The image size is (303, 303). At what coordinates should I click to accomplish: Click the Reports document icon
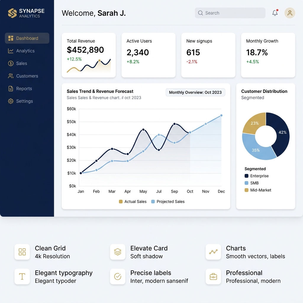(11, 88)
